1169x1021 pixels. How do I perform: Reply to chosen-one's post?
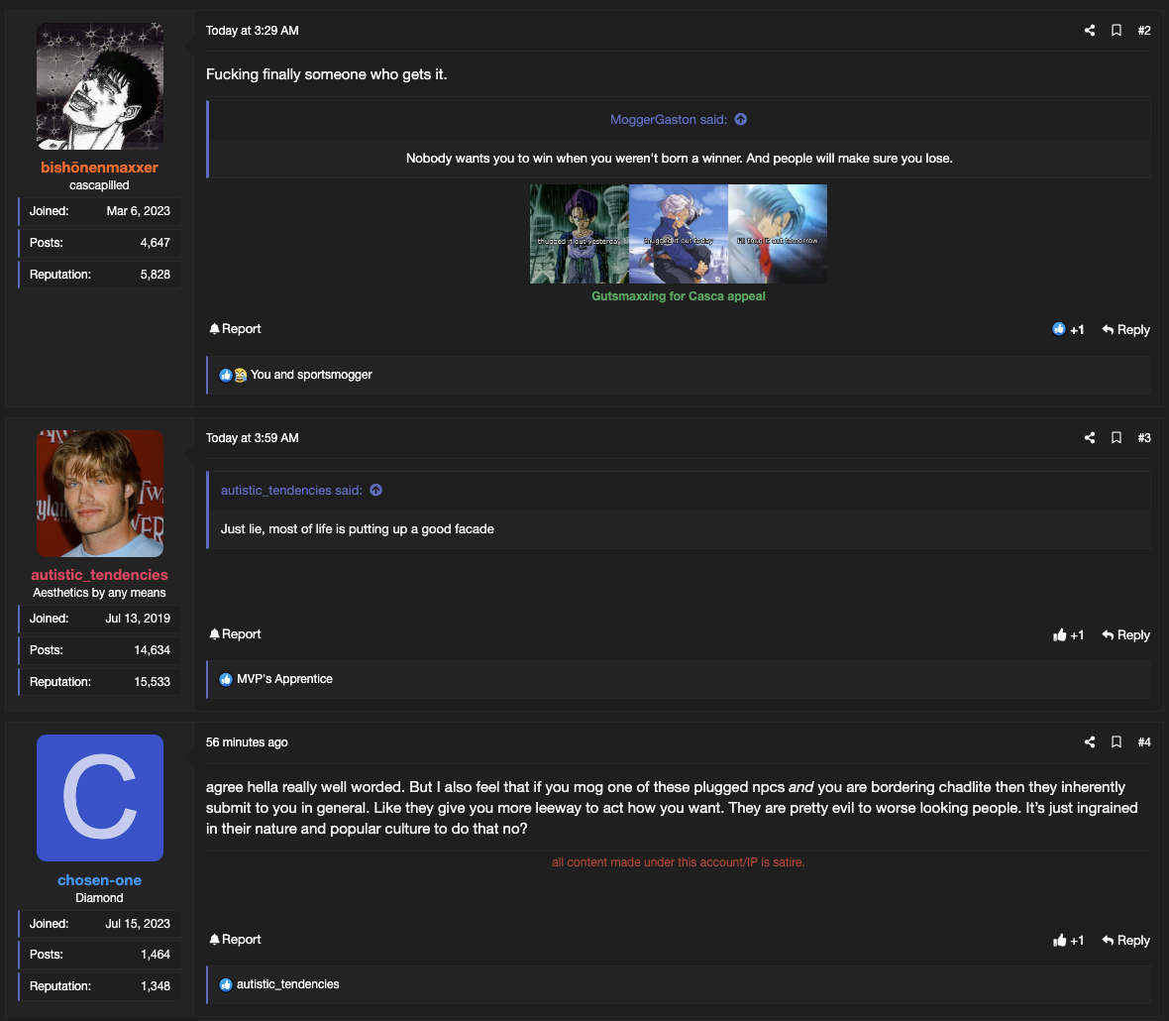pyautogui.click(x=1125, y=941)
